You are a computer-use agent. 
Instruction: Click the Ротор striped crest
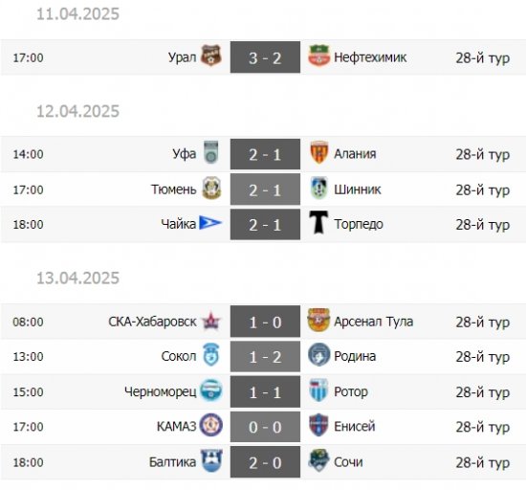coord(318,390)
